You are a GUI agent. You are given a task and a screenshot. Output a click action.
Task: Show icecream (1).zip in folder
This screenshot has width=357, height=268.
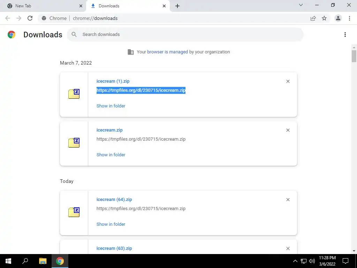(111, 106)
